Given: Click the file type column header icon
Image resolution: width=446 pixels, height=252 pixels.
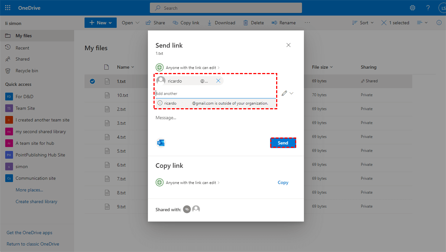Looking at the screenshot, I should point(107,67).
